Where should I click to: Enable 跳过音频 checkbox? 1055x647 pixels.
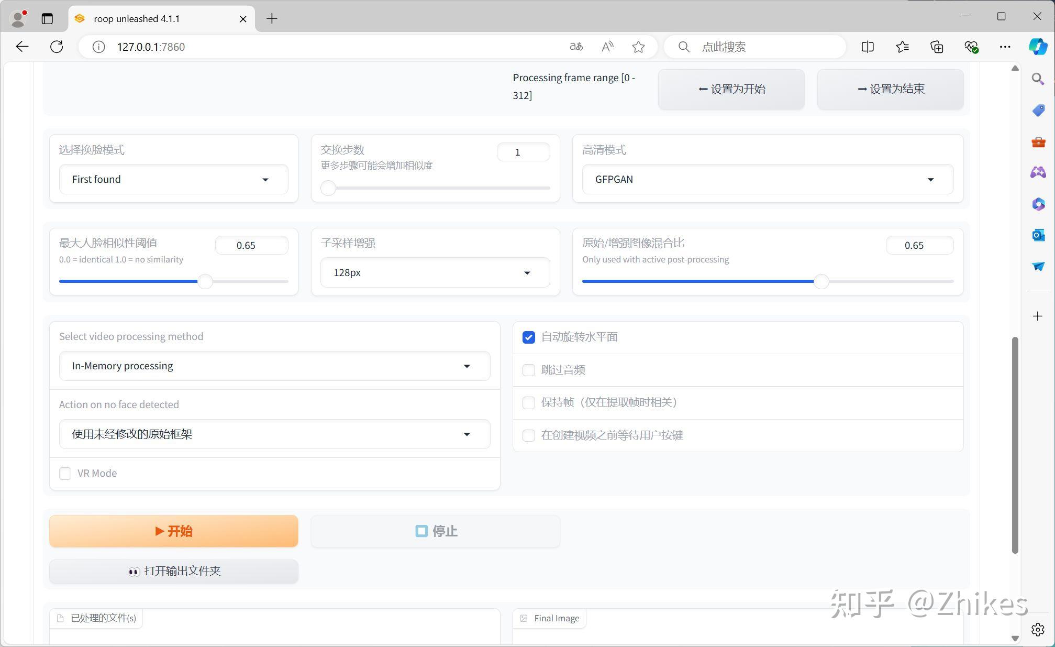tap(528, 370)
